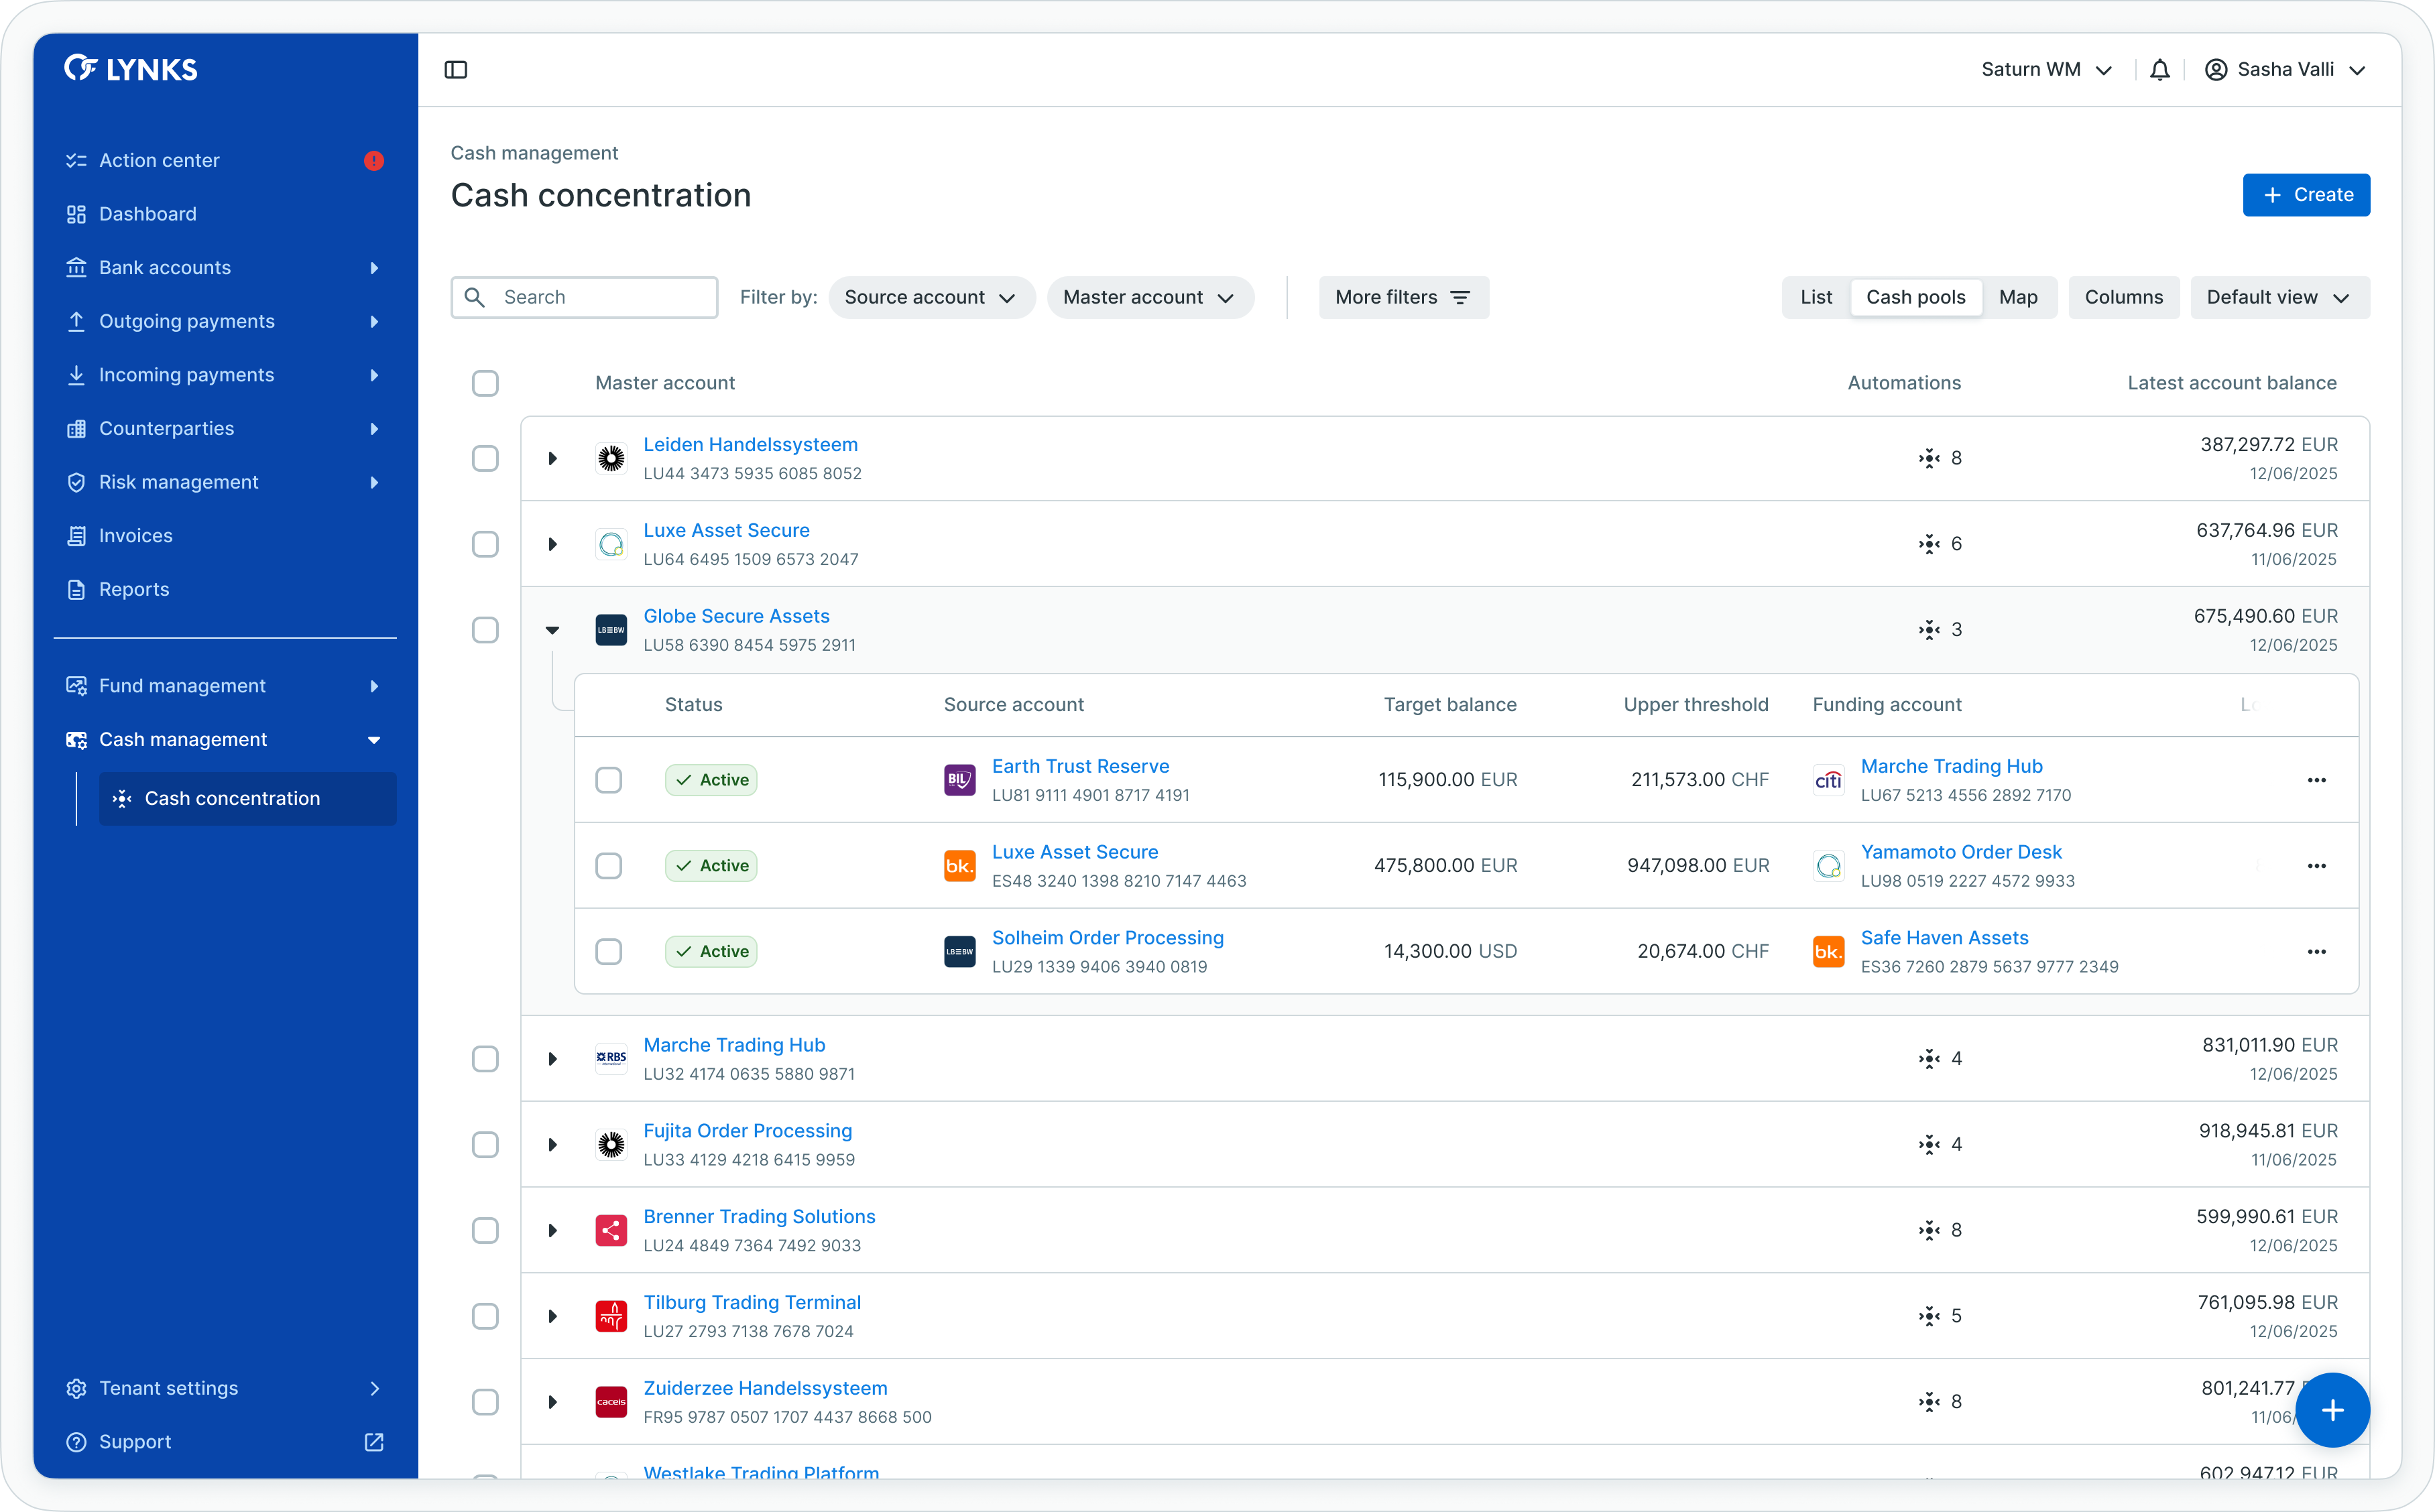Collapse the Globe Secure Assets row
The image size is (2435, 1512).
(x=552, y=630)
